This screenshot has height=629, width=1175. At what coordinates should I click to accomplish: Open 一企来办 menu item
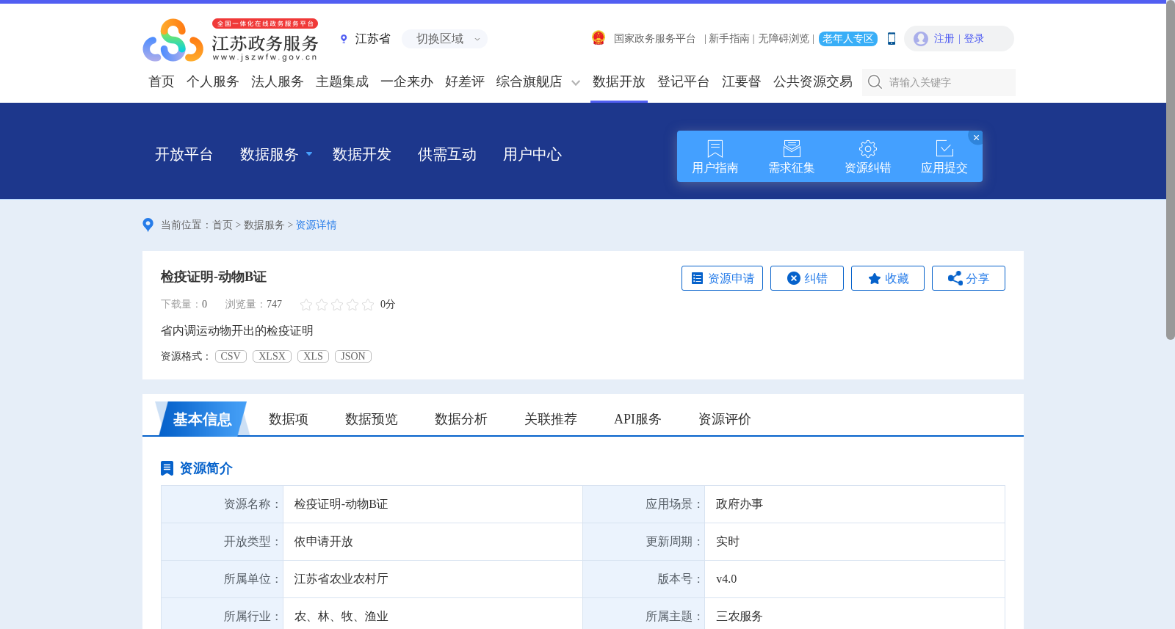(407, 81)
